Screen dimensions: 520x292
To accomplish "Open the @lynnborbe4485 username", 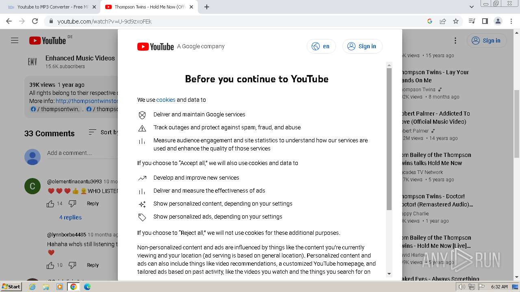I will [x=67, y=234].
